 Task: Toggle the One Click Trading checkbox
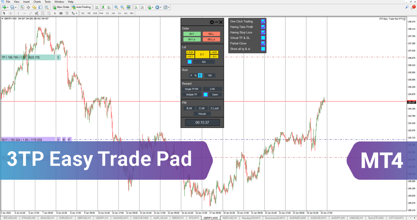(x=263, y=21)
